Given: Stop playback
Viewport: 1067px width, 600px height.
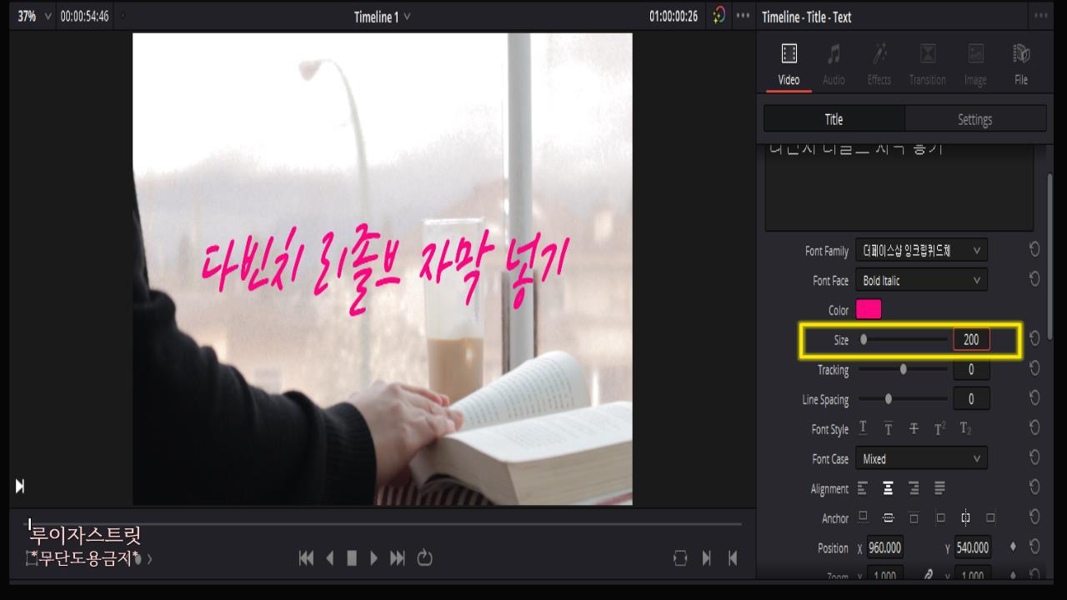Looking at the screenshot, I should click(352, 558).
